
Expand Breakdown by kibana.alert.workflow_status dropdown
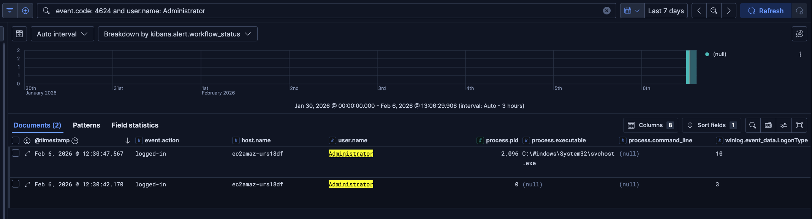point(177,34)
